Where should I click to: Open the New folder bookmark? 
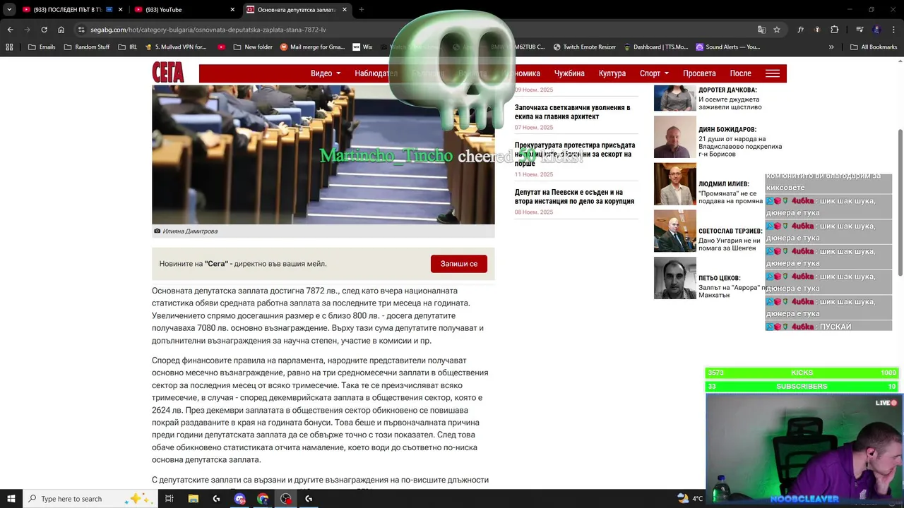[252, 47]
